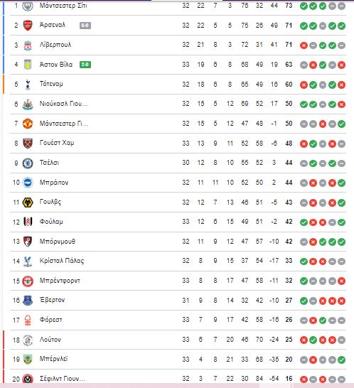The image size is (354, 388).
Task: Click the Arsenal club crest
Action: (28, 26)
